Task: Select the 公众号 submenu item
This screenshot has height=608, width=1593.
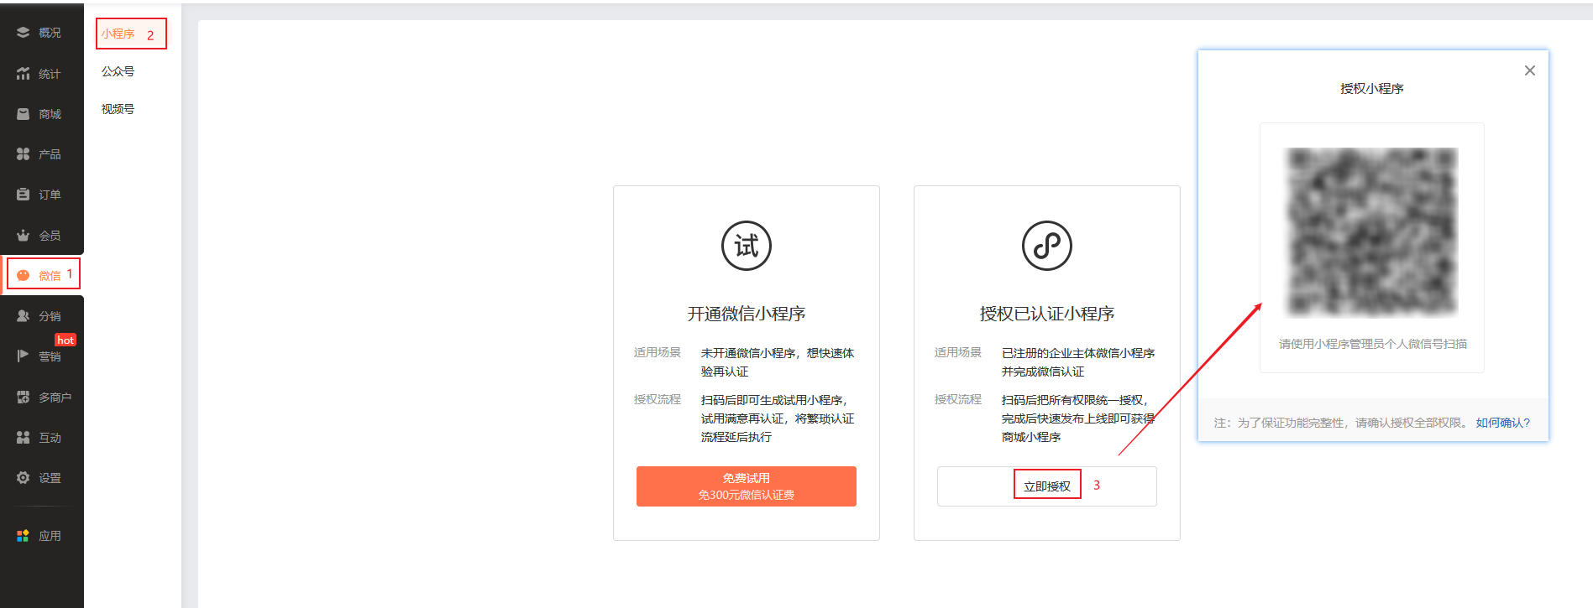Action: tap(118, 71)
